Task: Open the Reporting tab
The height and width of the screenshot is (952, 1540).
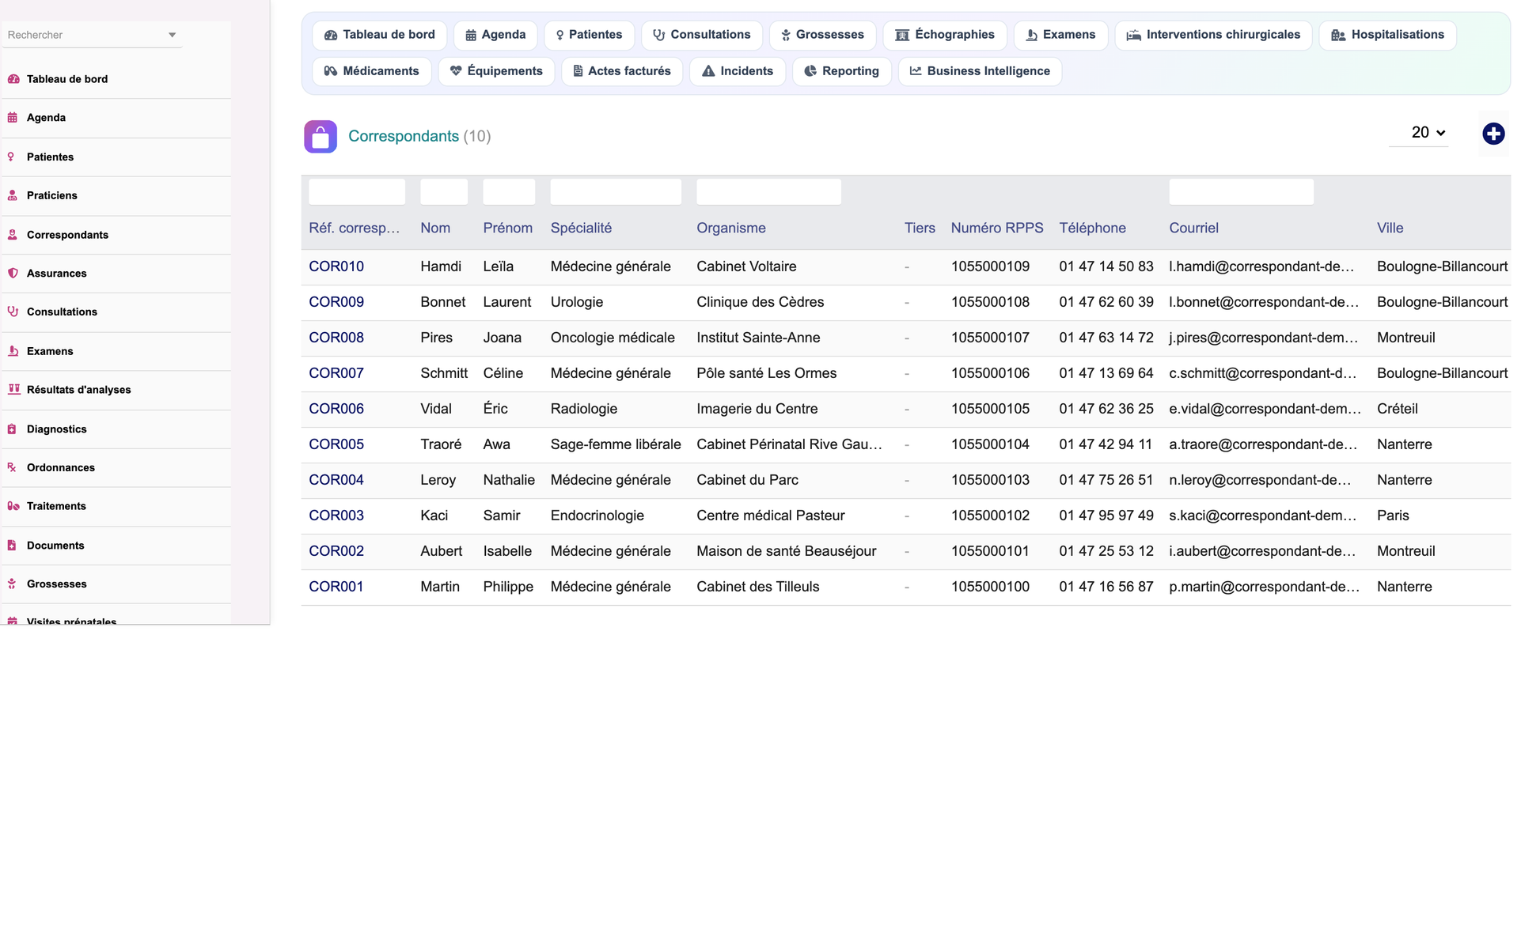Action: tap(842, 71)
